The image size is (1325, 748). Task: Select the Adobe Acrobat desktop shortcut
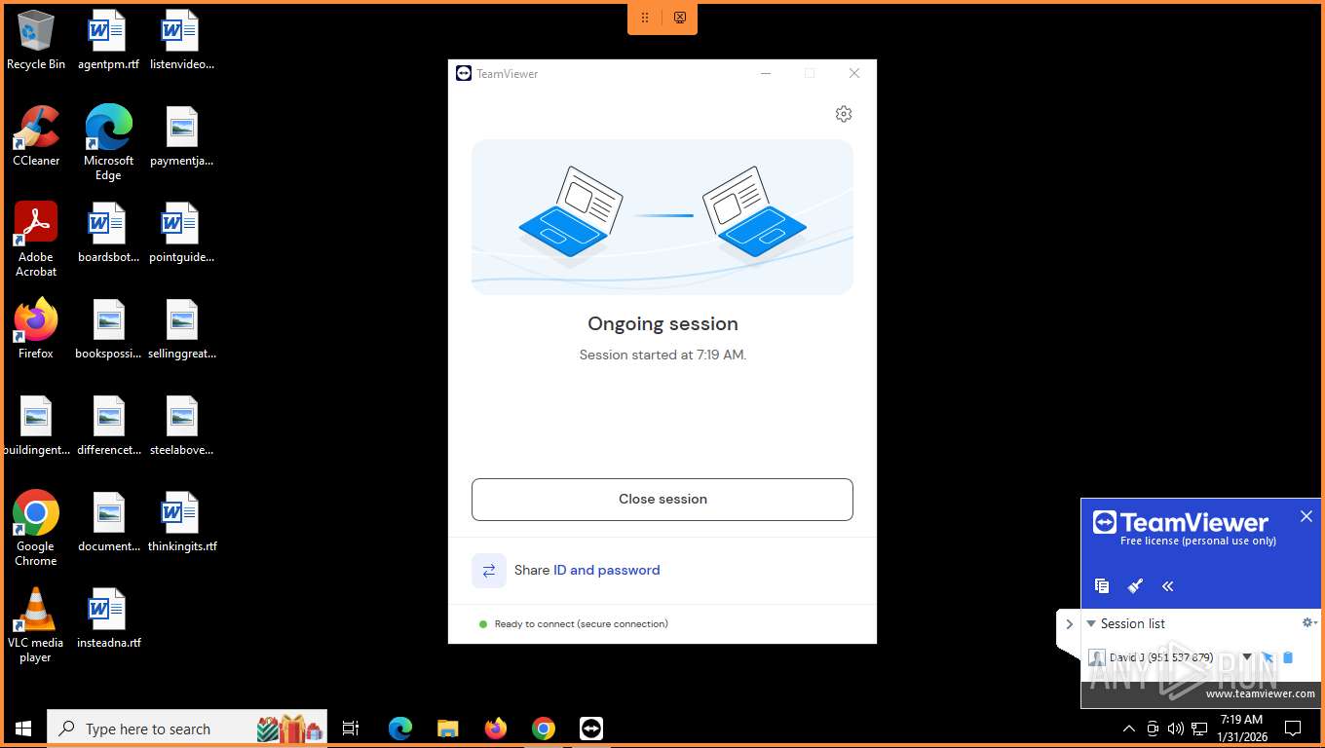(36, 240)
